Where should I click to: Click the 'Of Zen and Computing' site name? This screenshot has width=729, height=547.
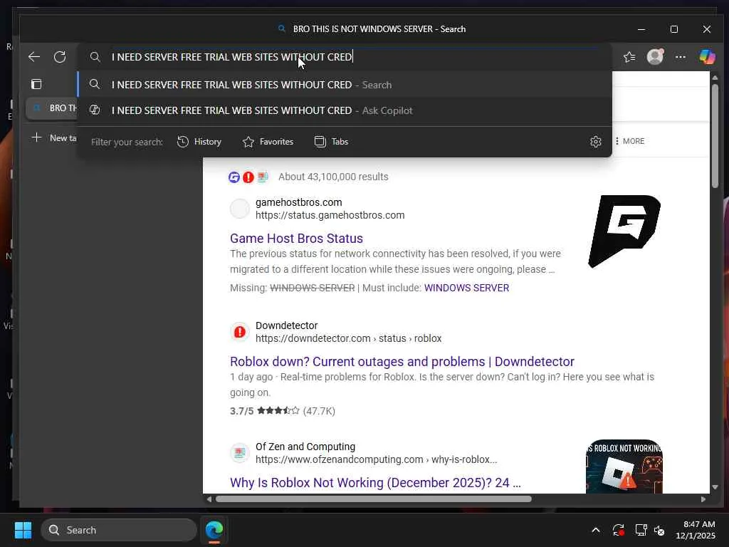tap(305, 447)
